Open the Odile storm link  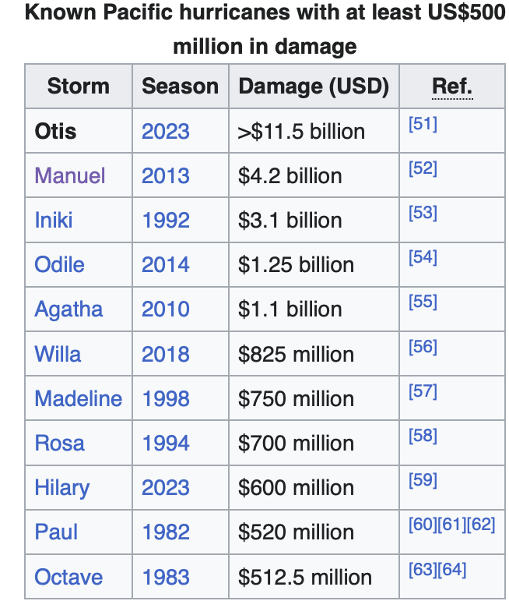pos(59,265)
